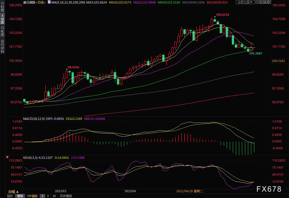Click the J:17.2388 value
The image size is (289, 198).
78,158
